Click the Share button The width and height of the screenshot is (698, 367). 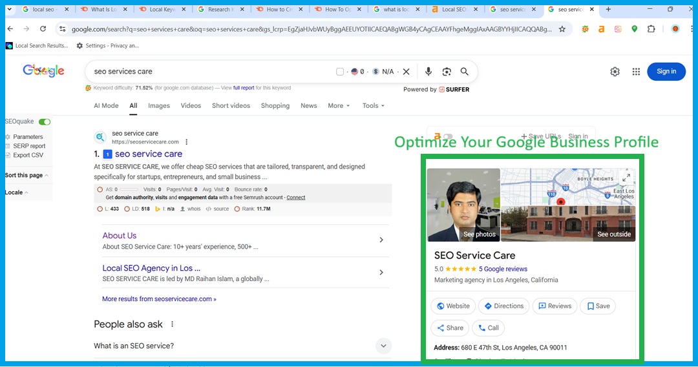[x=450, y=328]
